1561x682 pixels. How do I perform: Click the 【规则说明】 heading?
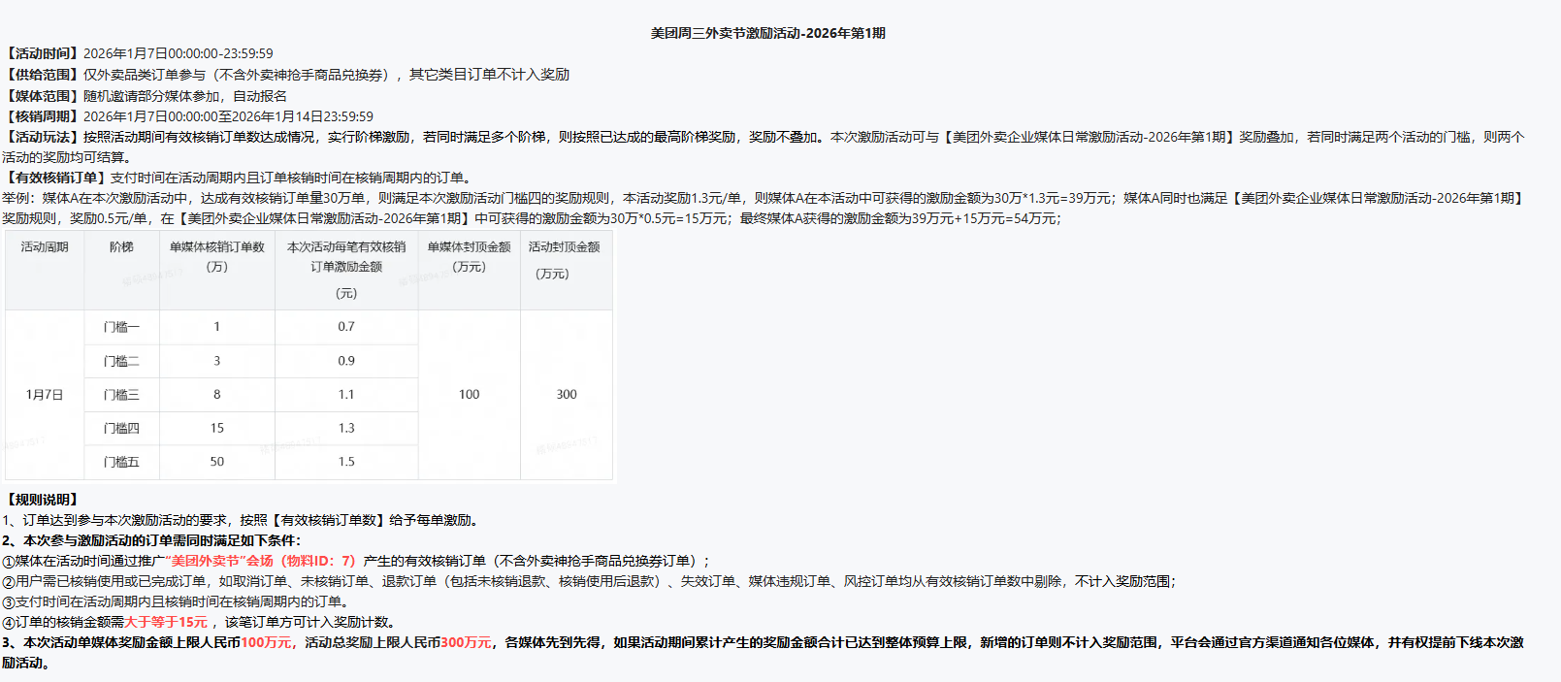(x=42, y=500)
